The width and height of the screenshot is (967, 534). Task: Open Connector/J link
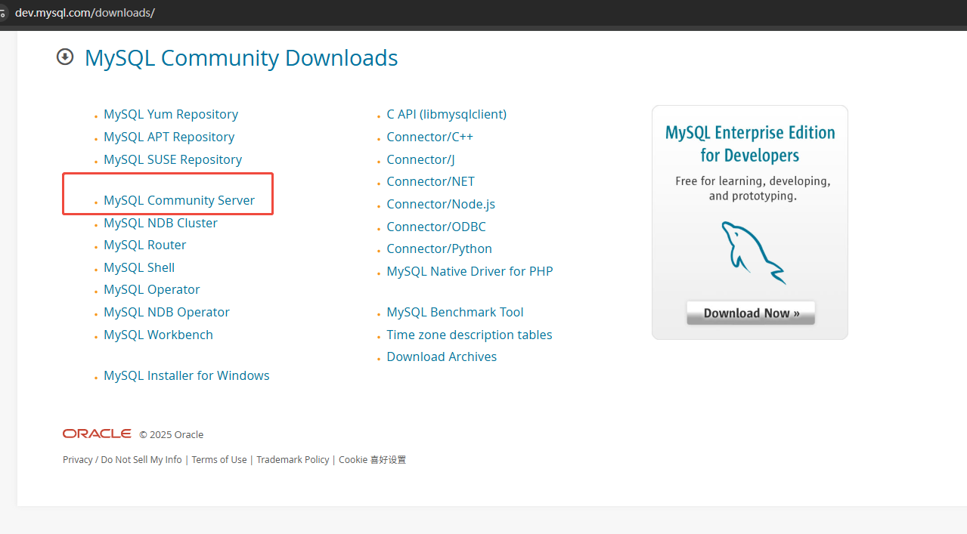pos(420,159)
